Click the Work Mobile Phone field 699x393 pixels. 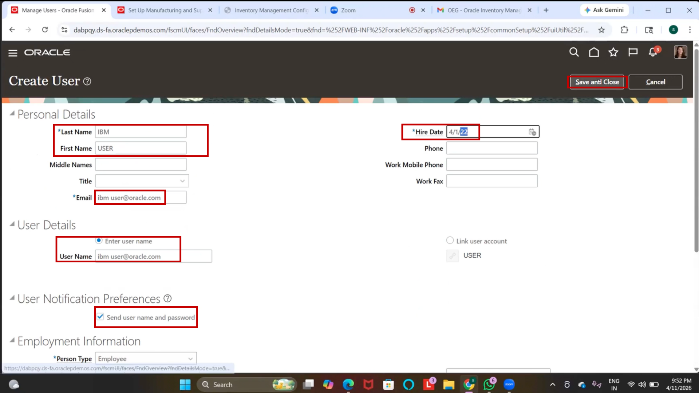tap(492, 164)
